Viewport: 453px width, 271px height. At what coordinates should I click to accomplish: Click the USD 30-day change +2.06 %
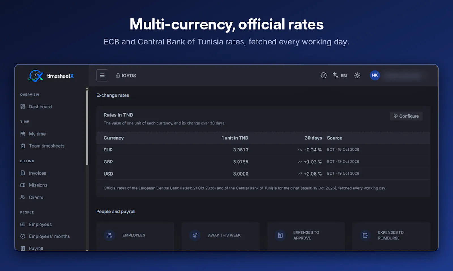[x=313, y=174]
